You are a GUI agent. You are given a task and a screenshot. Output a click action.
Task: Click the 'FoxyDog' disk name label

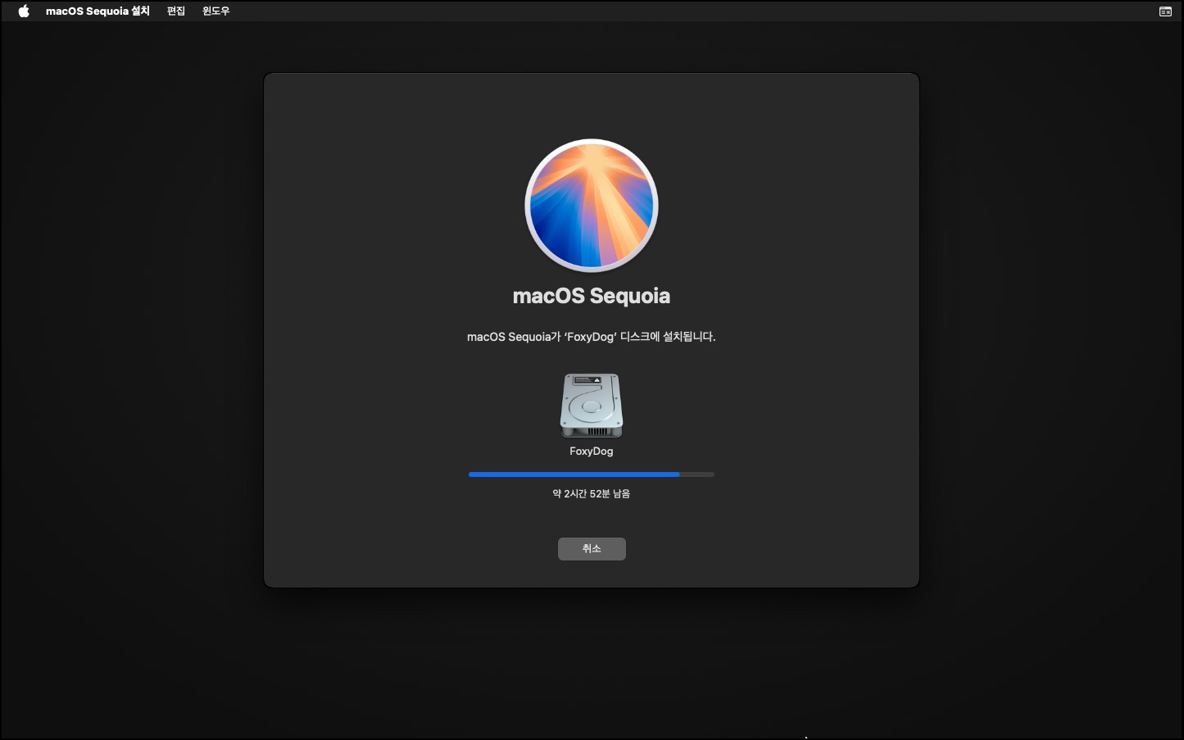point(592,452)
